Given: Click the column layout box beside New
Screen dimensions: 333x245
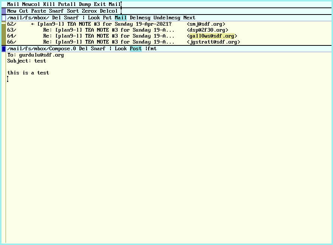Looking at the screenshot, I should click(4, 11).
